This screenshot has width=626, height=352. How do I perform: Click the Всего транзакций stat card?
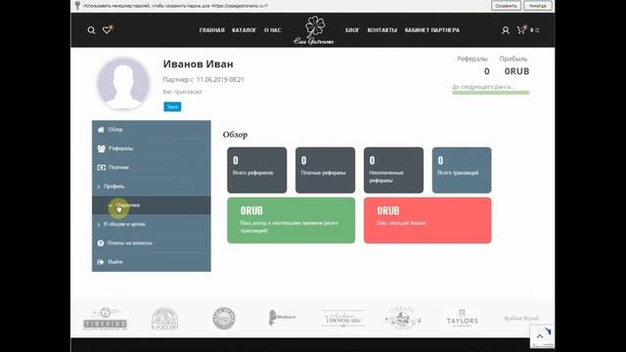coord(462,170)
